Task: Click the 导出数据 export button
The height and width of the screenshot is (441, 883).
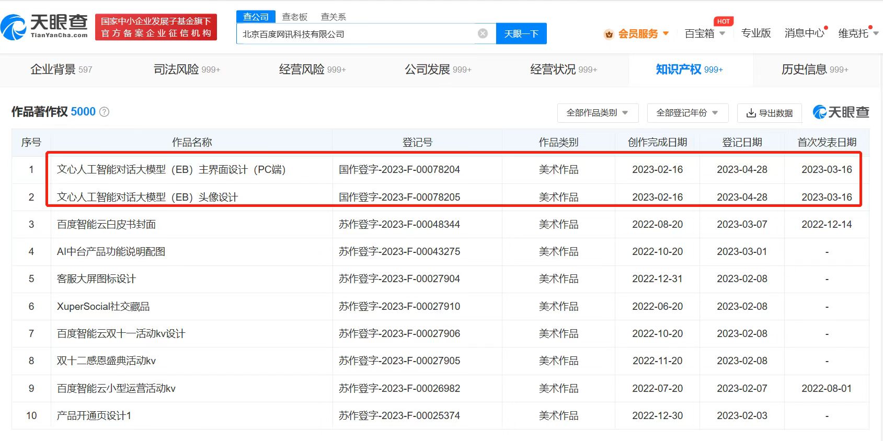Action: pos(770,113)
